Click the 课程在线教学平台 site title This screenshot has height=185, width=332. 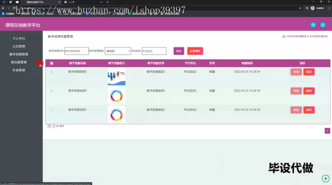[23, 25]
